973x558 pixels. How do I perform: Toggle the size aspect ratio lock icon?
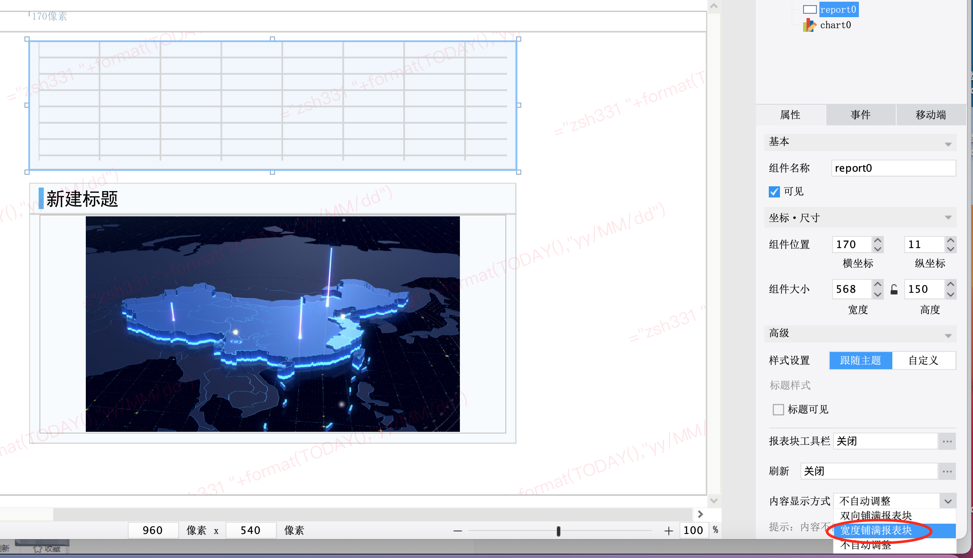click(894, 289)
